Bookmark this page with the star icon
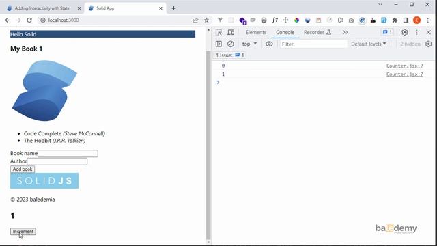 click(206, 20)
